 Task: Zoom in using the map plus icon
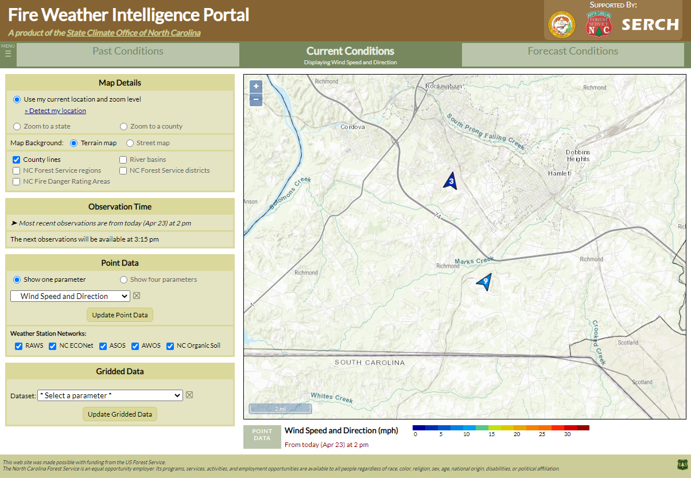click(255, 86)
